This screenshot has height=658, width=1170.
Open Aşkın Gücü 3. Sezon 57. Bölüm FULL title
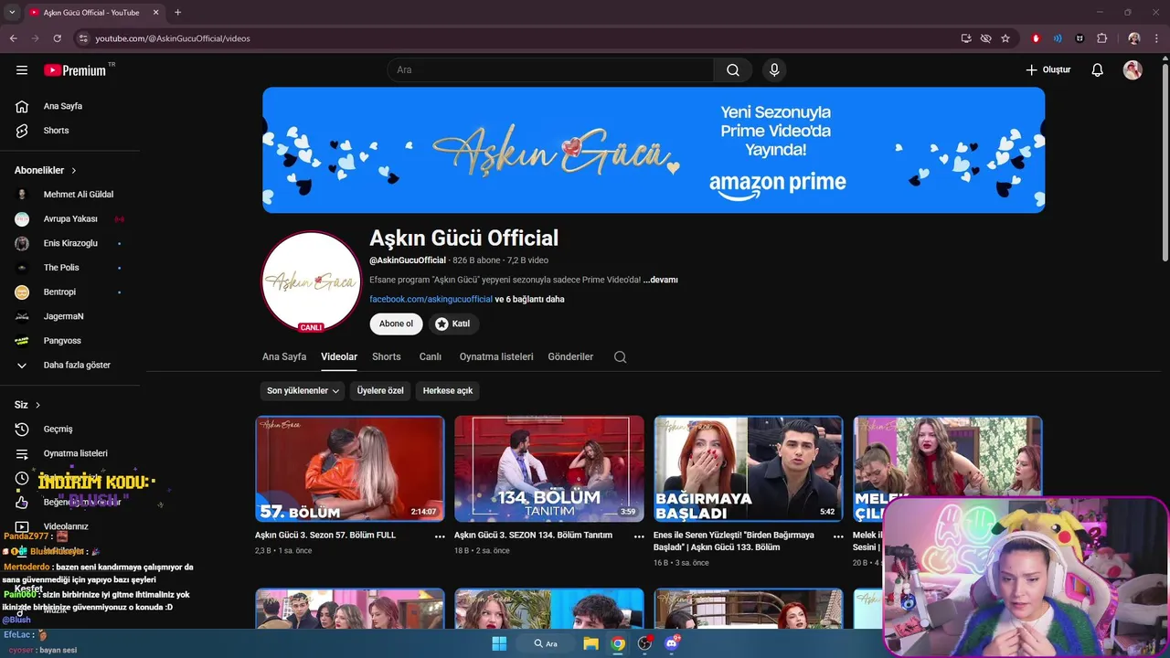pyautogui.click(x=325, y=536)
